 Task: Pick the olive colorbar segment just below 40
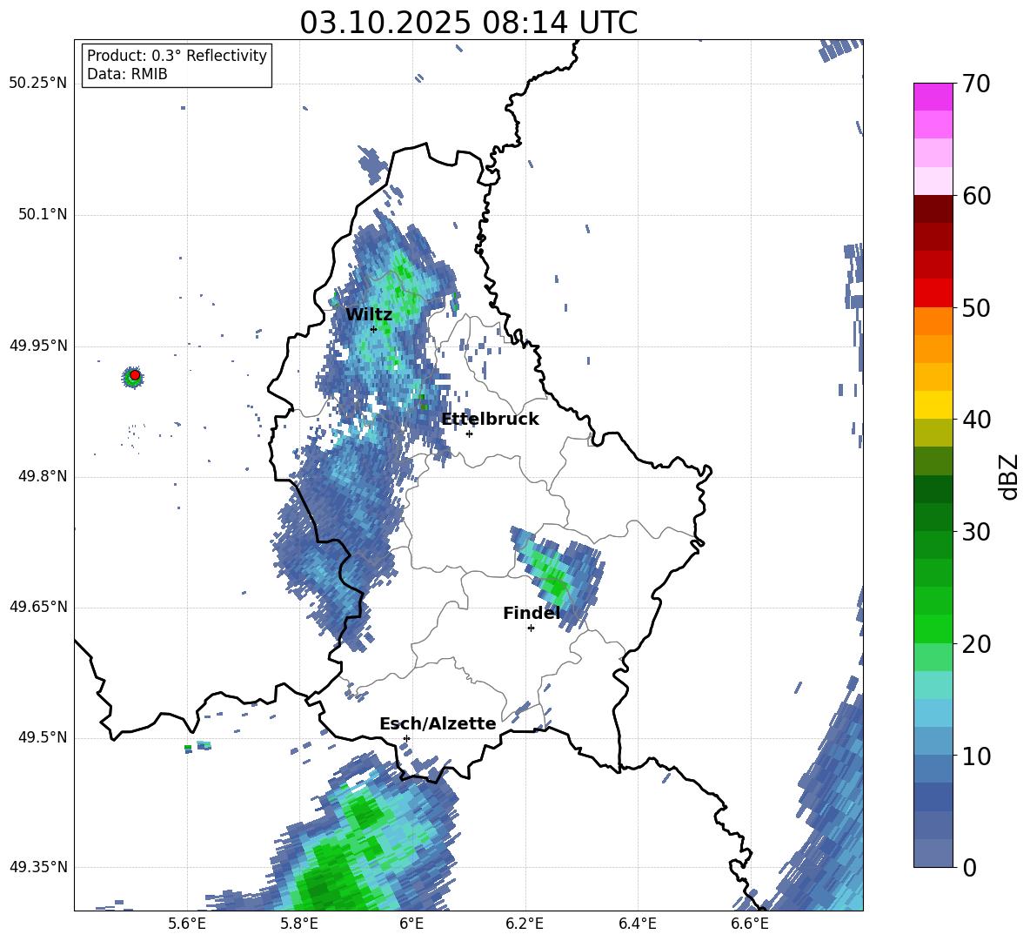(933, 433)
